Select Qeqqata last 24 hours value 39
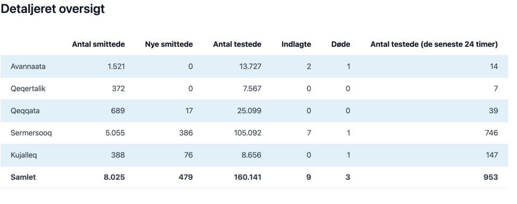517x204 pixels. pos(494,111)
